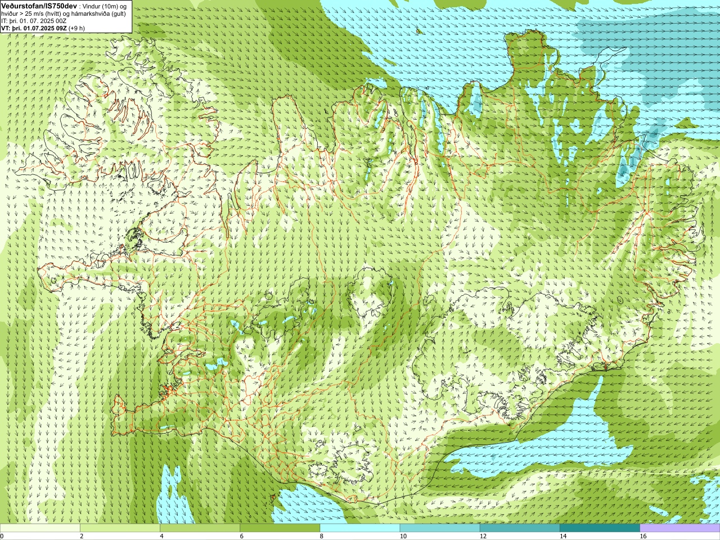This screenshot has width=720, height=540.
Task: Click the 'VT: þri. 01.07.2025 09Z (+9 h)' line
Action: [x=43, y=28]
